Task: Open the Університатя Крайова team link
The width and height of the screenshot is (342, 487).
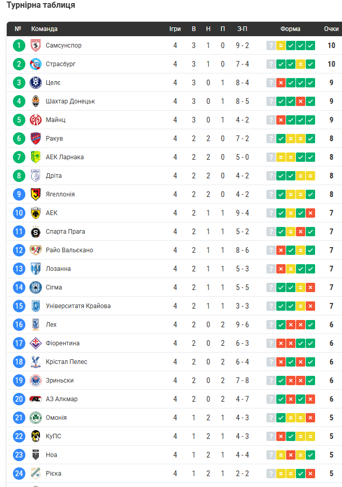Action: point(78,306)
